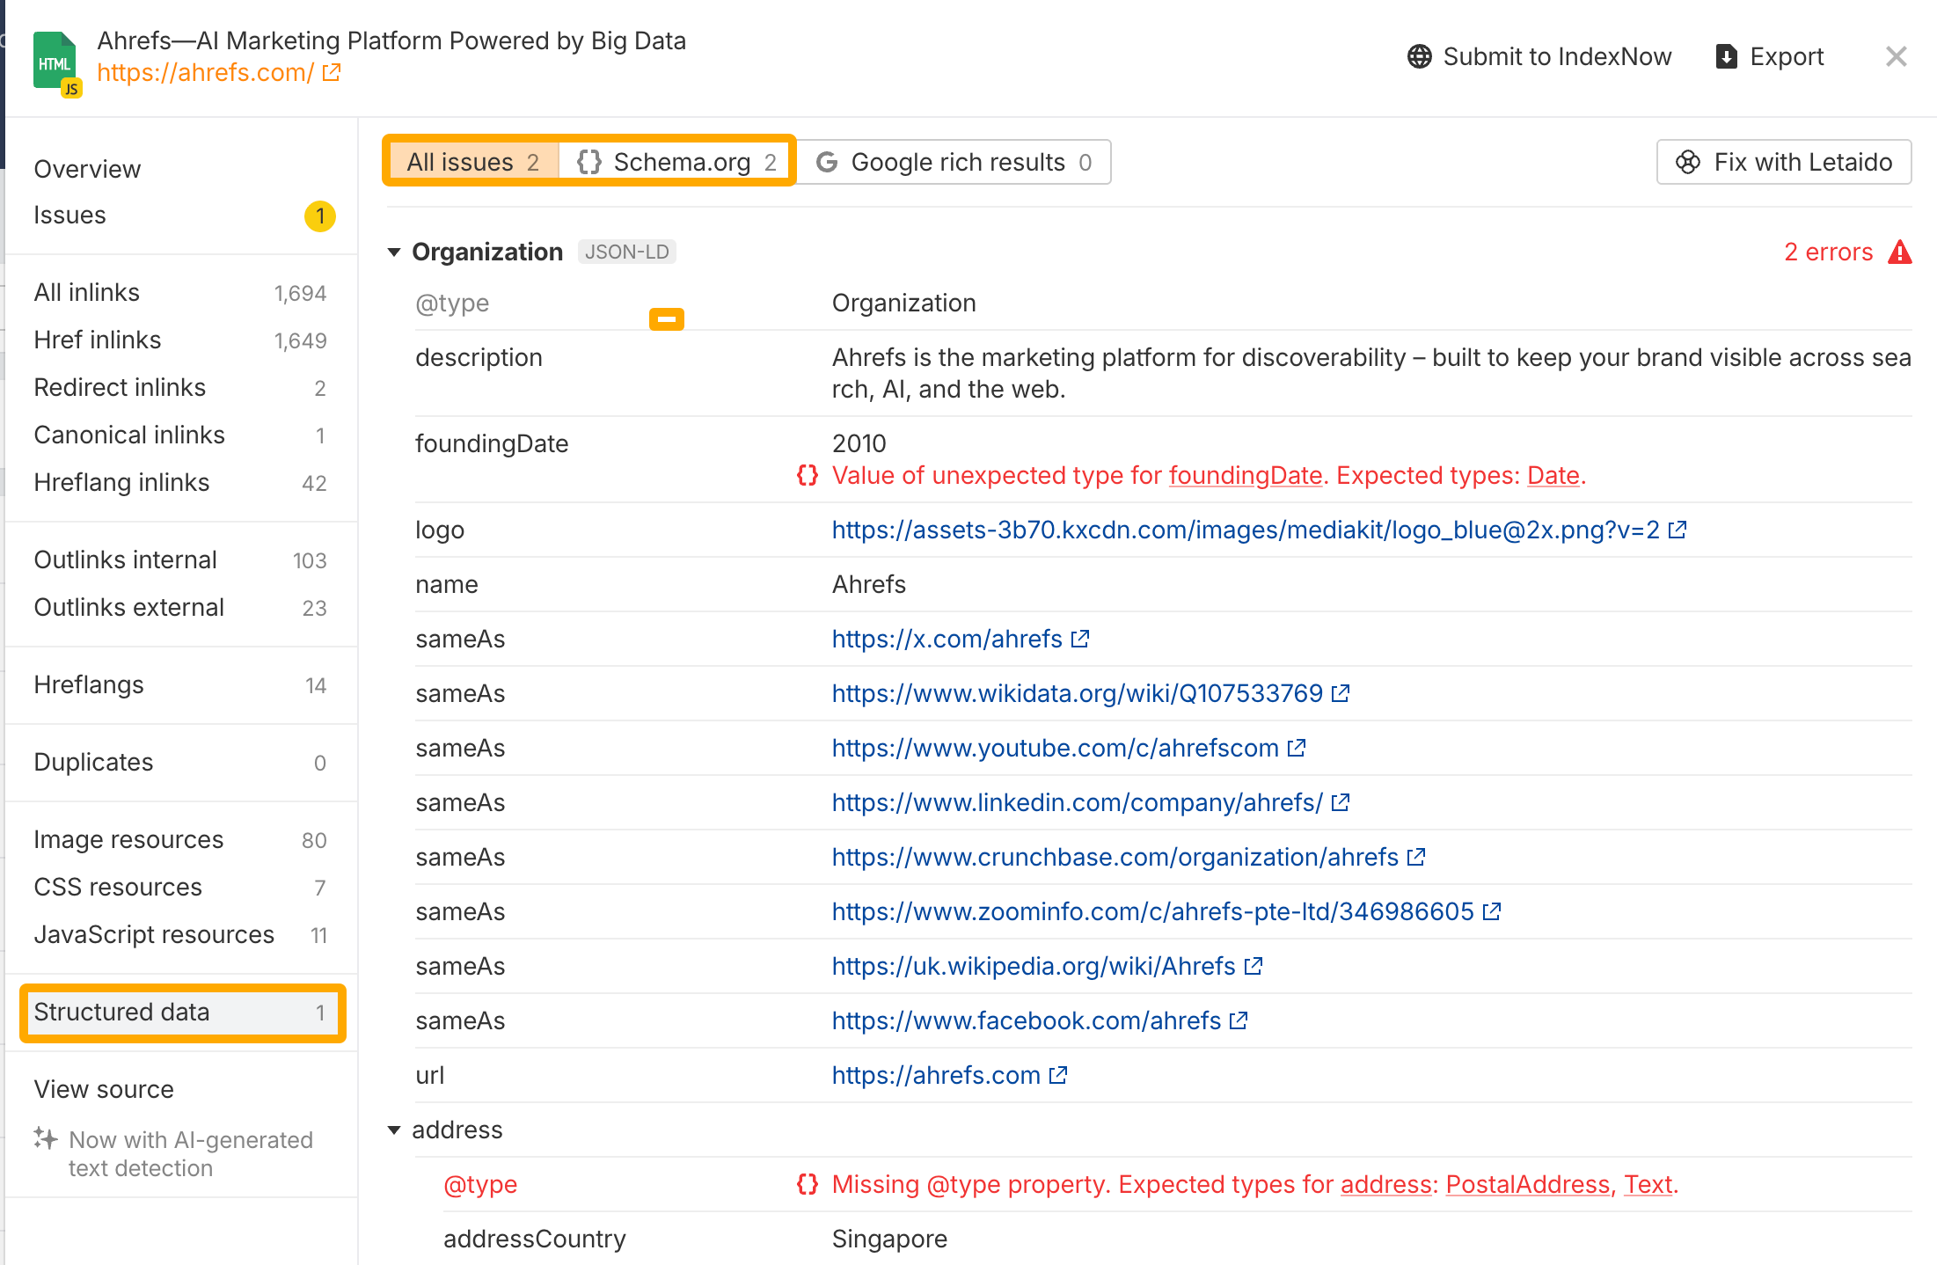Click the AI sparkle icon

click(x=46, y=1138)
